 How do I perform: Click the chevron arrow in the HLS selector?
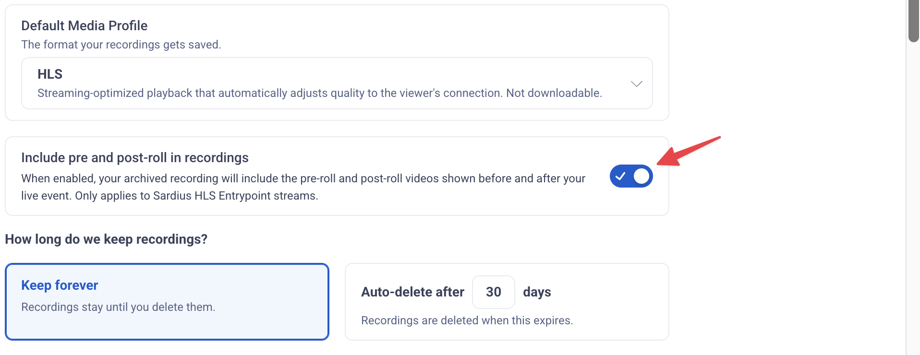coord(636,84)
